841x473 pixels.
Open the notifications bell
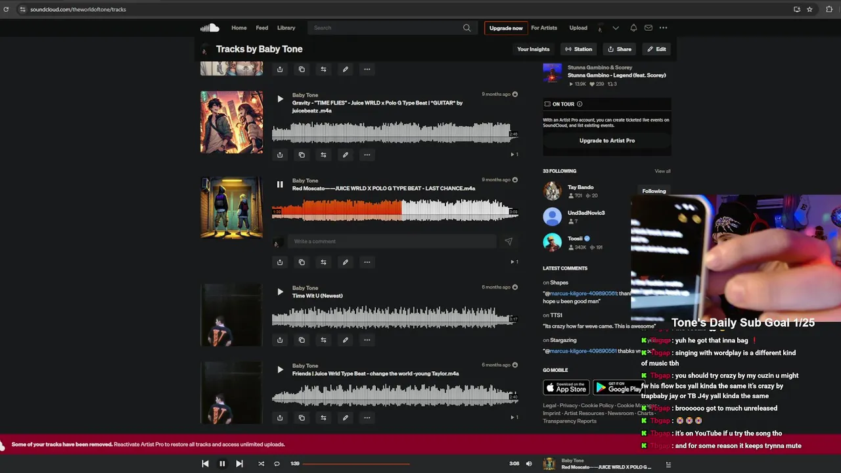coord(633,28)
